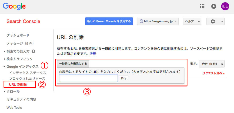The width and height of the screenshot is (234, 113).
Task: Open インデックス ステータス in the sidebar
Action: click(x=28, y=73)
